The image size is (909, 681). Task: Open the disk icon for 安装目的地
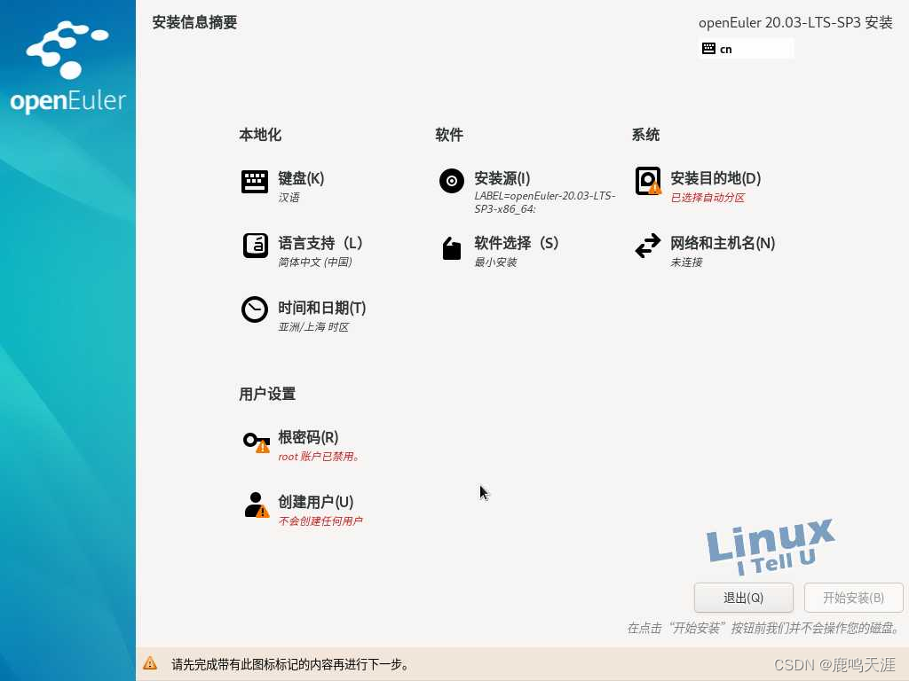[x=648, y=181]
